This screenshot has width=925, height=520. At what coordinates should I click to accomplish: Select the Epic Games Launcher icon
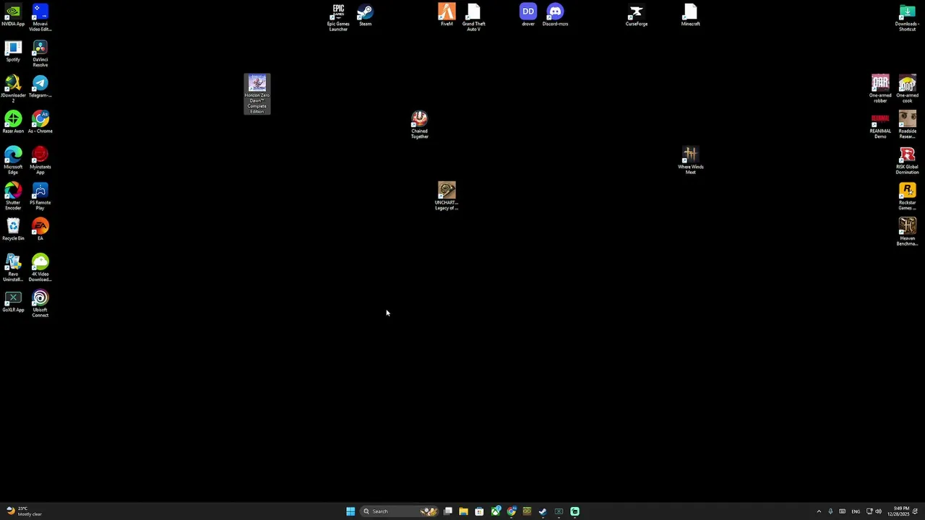click(x=338, y=18)
